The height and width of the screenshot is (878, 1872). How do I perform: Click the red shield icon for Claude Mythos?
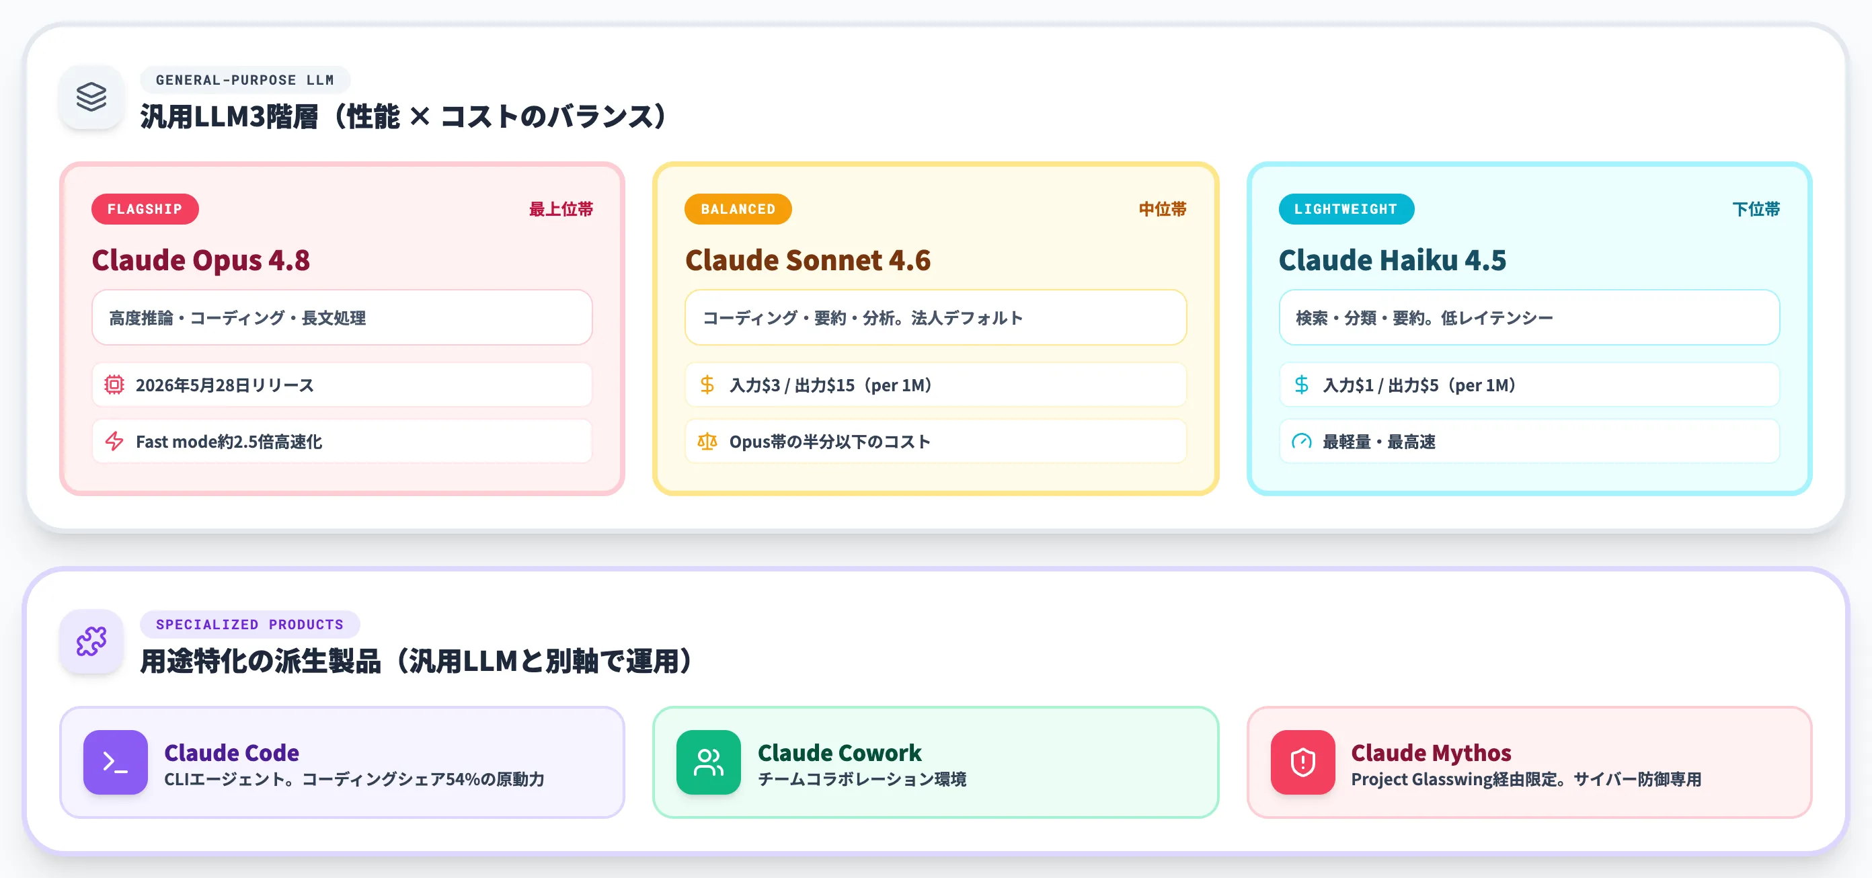1302,762
